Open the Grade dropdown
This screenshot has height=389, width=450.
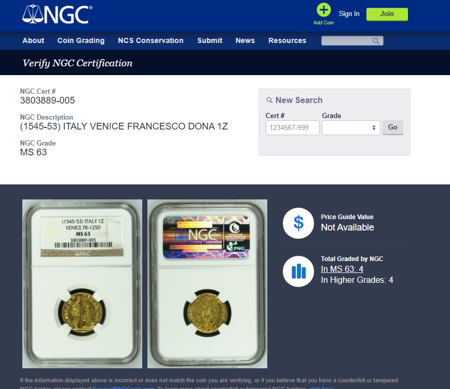pyautogui.click(x=351, y=127)
